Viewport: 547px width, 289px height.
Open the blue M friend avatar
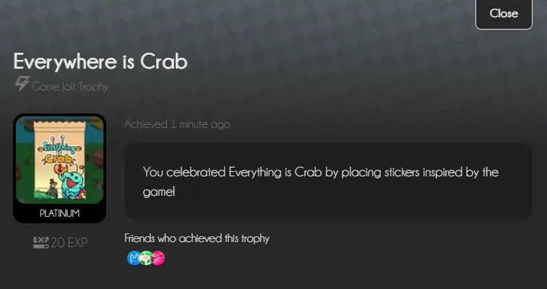coord(134,257)
